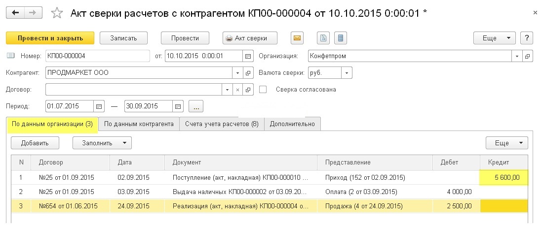Click Кредит column header
Viewport: 543px width, 230px height.
[x=504, y=163]
